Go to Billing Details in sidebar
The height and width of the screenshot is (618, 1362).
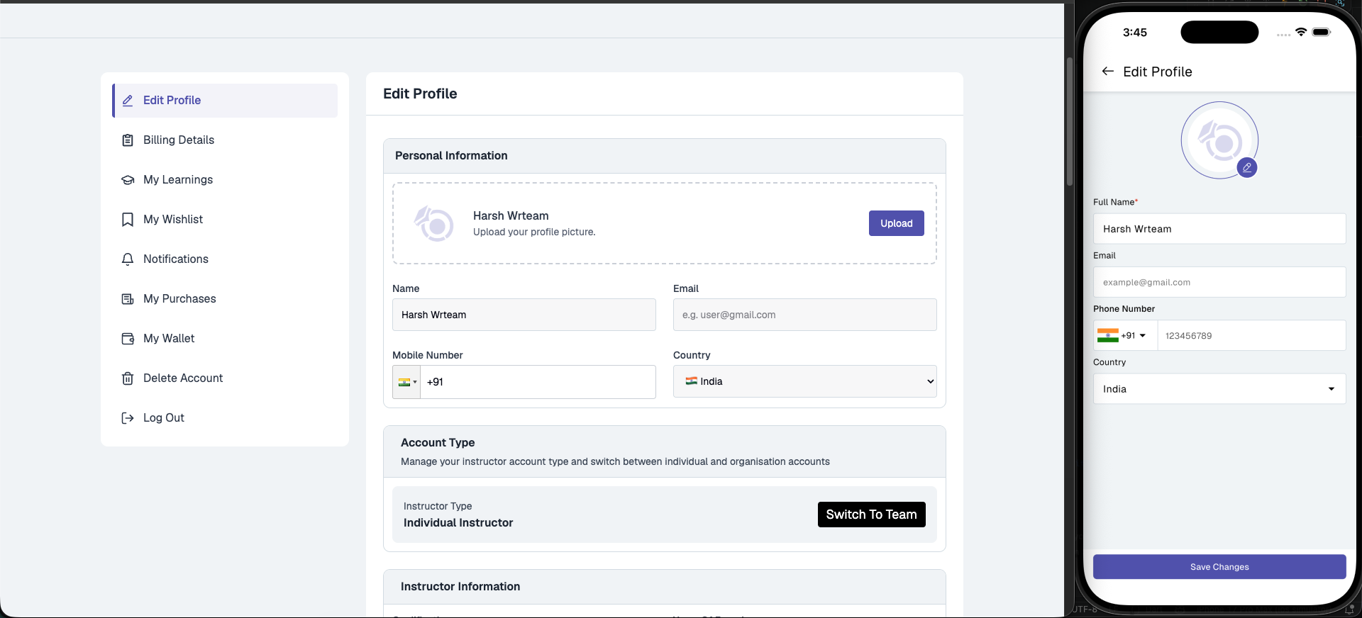click(x=225, y=140)
